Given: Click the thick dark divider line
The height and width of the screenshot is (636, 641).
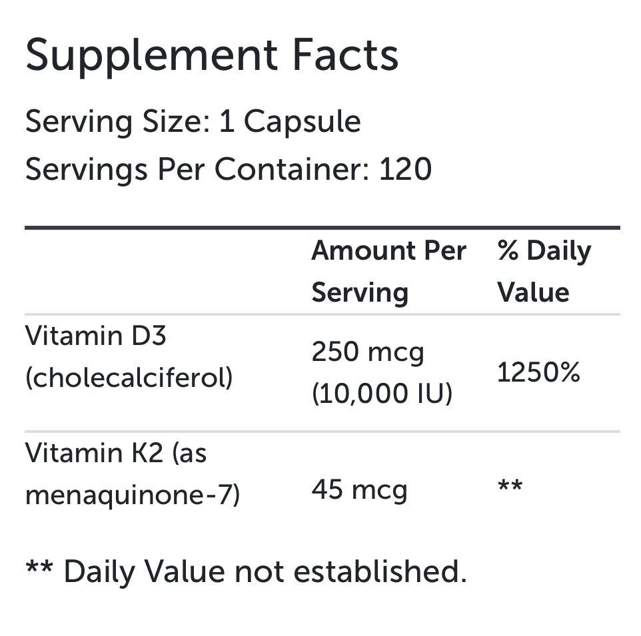Looking at the screenshot, I should 322,228.
